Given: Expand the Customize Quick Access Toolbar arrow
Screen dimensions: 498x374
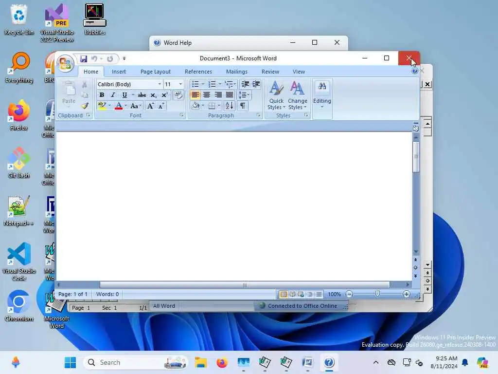Looking at the screenshot, I should coord(124,59).
